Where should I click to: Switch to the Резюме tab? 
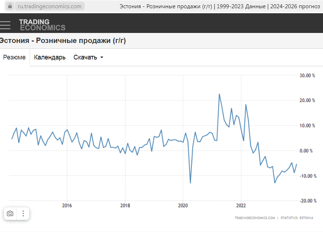(x=14, y=57)
